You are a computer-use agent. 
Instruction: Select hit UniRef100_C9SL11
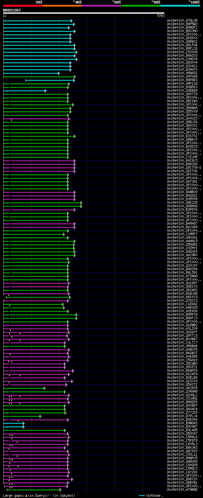coord(182,454)
